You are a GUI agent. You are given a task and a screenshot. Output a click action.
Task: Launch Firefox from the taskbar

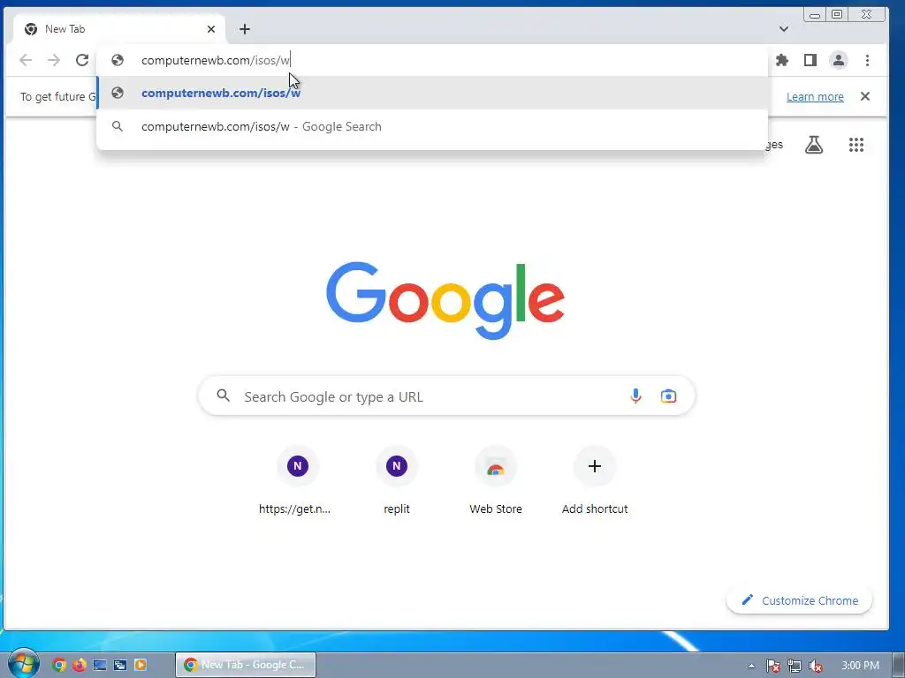(79, 665)
